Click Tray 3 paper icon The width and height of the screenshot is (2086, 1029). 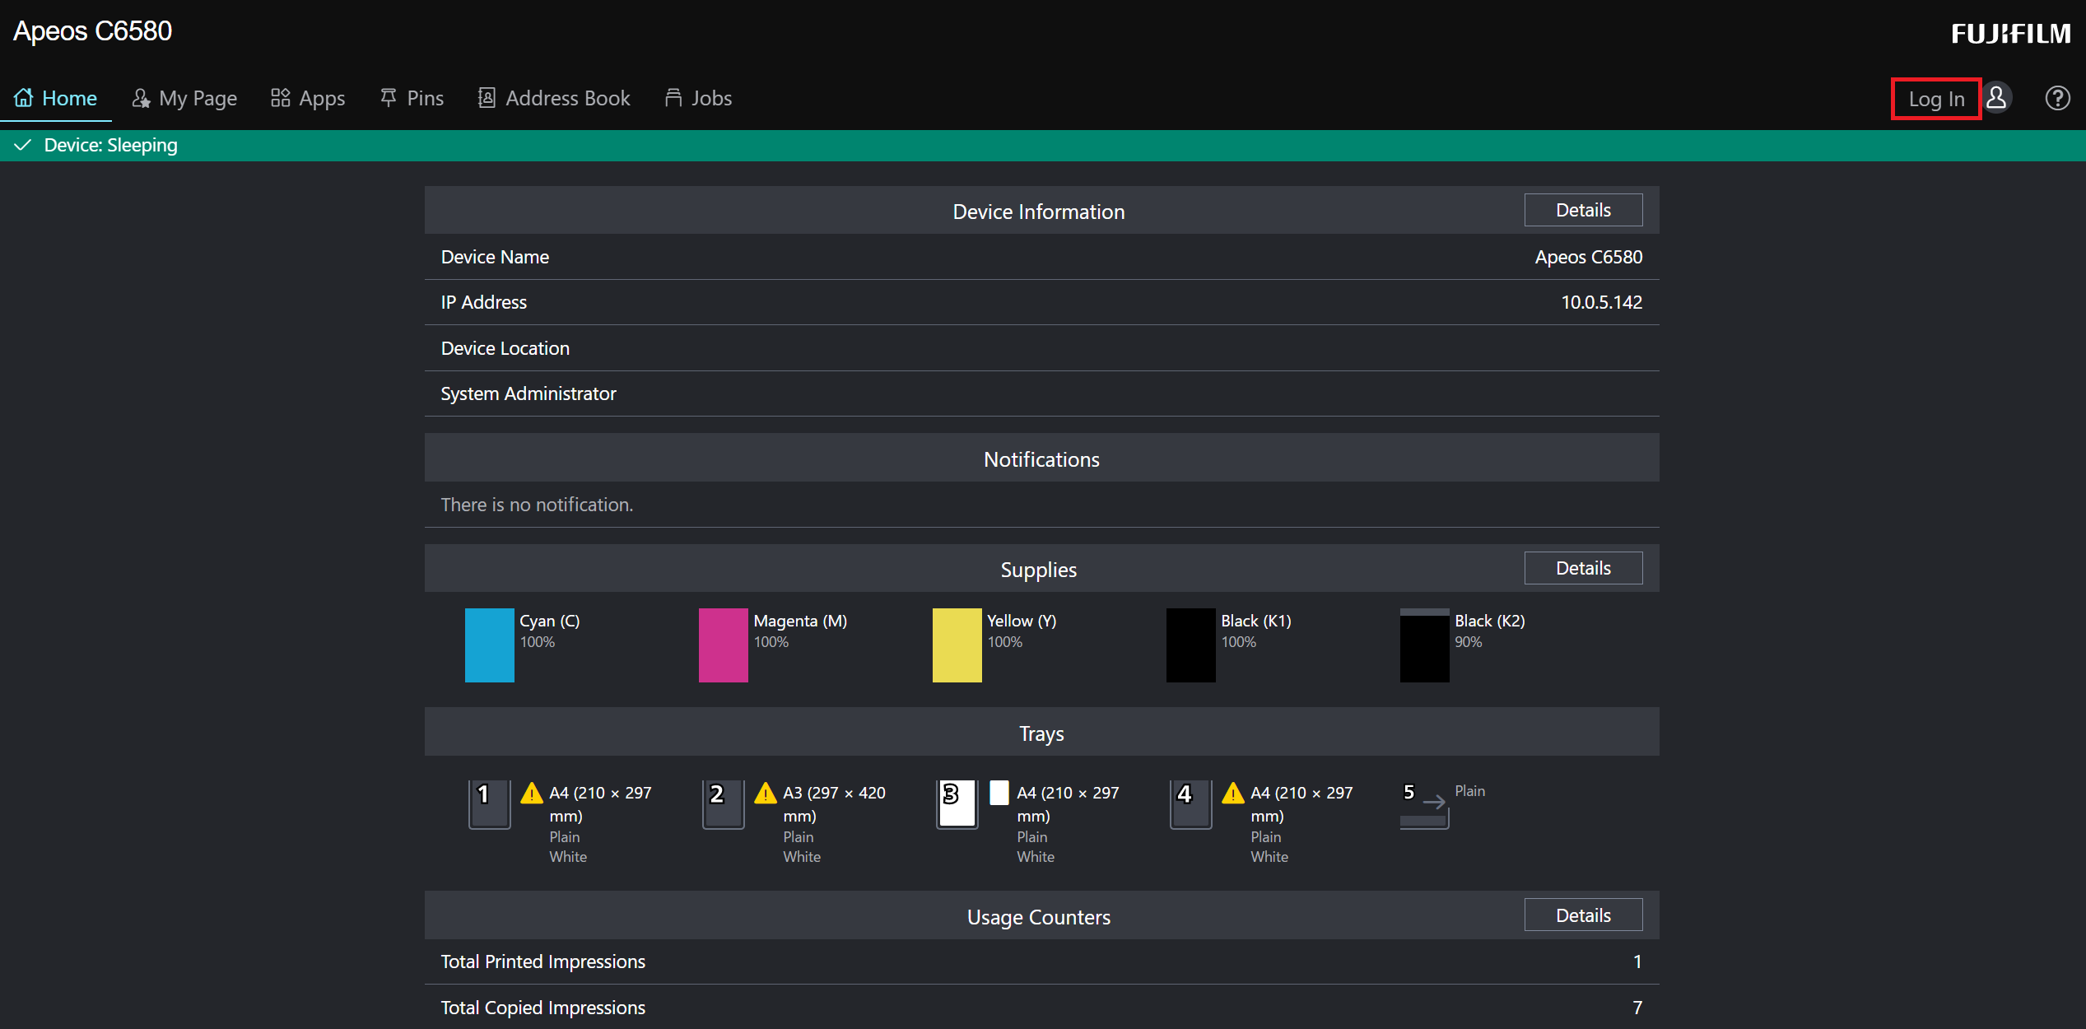point(999,793)
